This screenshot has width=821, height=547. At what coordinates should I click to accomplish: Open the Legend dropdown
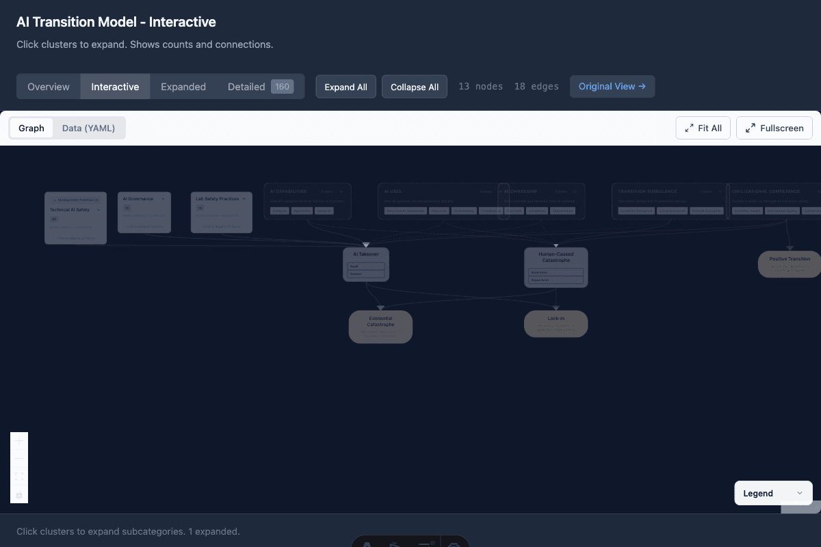pyautogui.click(x=773, y=493)
